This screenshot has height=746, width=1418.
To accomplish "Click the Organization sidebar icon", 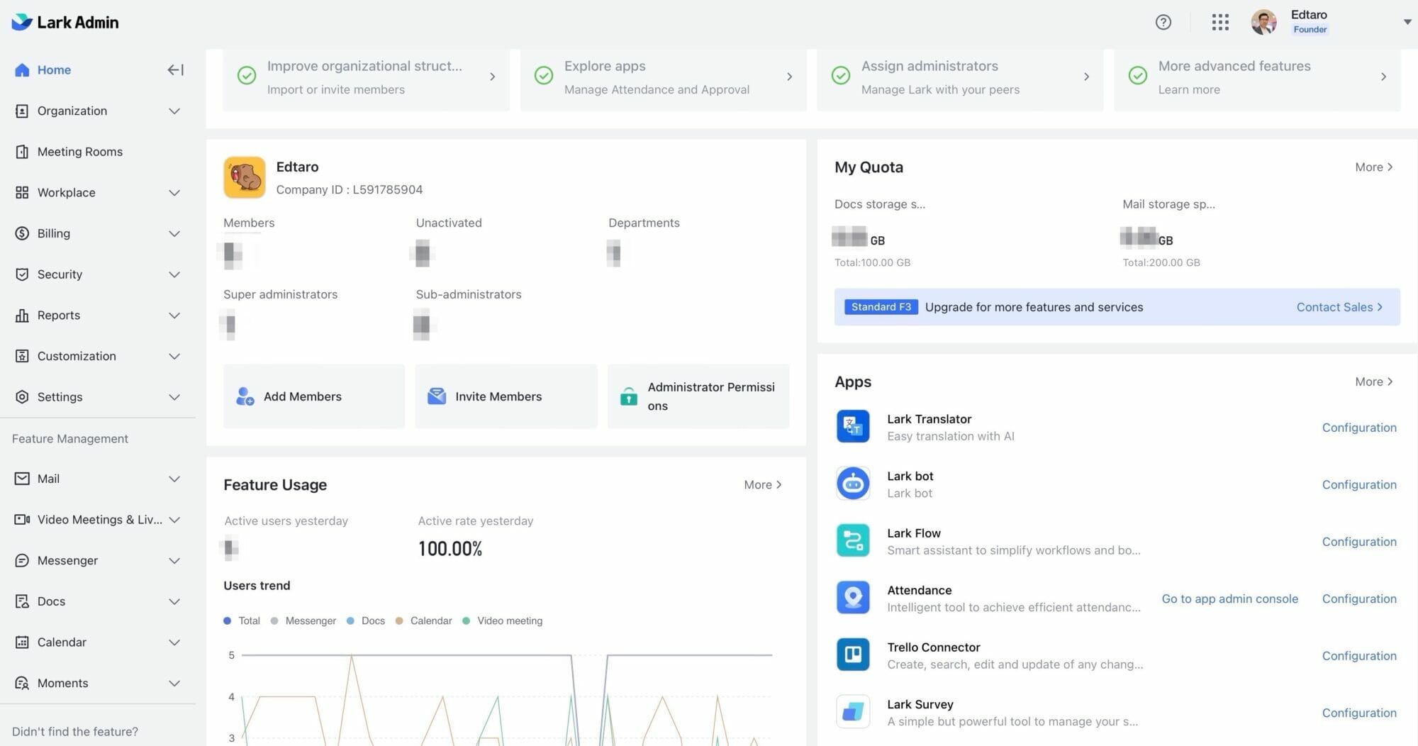I will [x=22, y=111].
